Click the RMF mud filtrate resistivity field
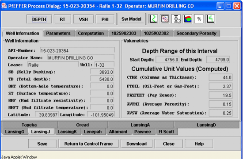The image size is (243, 159). click(102, 100)
